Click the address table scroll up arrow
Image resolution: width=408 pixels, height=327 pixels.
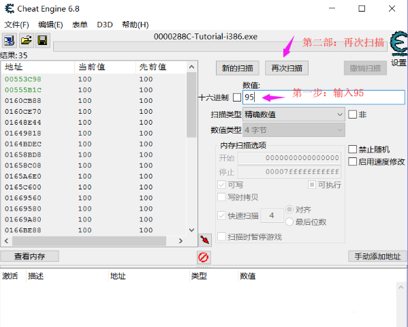pyautogui.click(x=401, y=287)
